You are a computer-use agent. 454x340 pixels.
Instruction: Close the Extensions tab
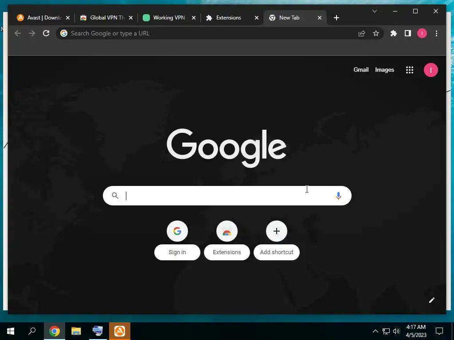257,18
